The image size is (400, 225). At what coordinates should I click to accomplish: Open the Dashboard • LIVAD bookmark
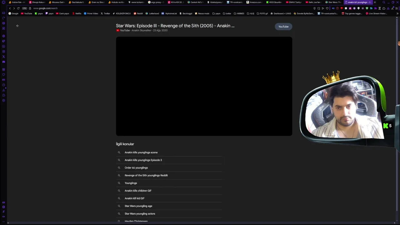pyautogui.click(x=281, y=13)
